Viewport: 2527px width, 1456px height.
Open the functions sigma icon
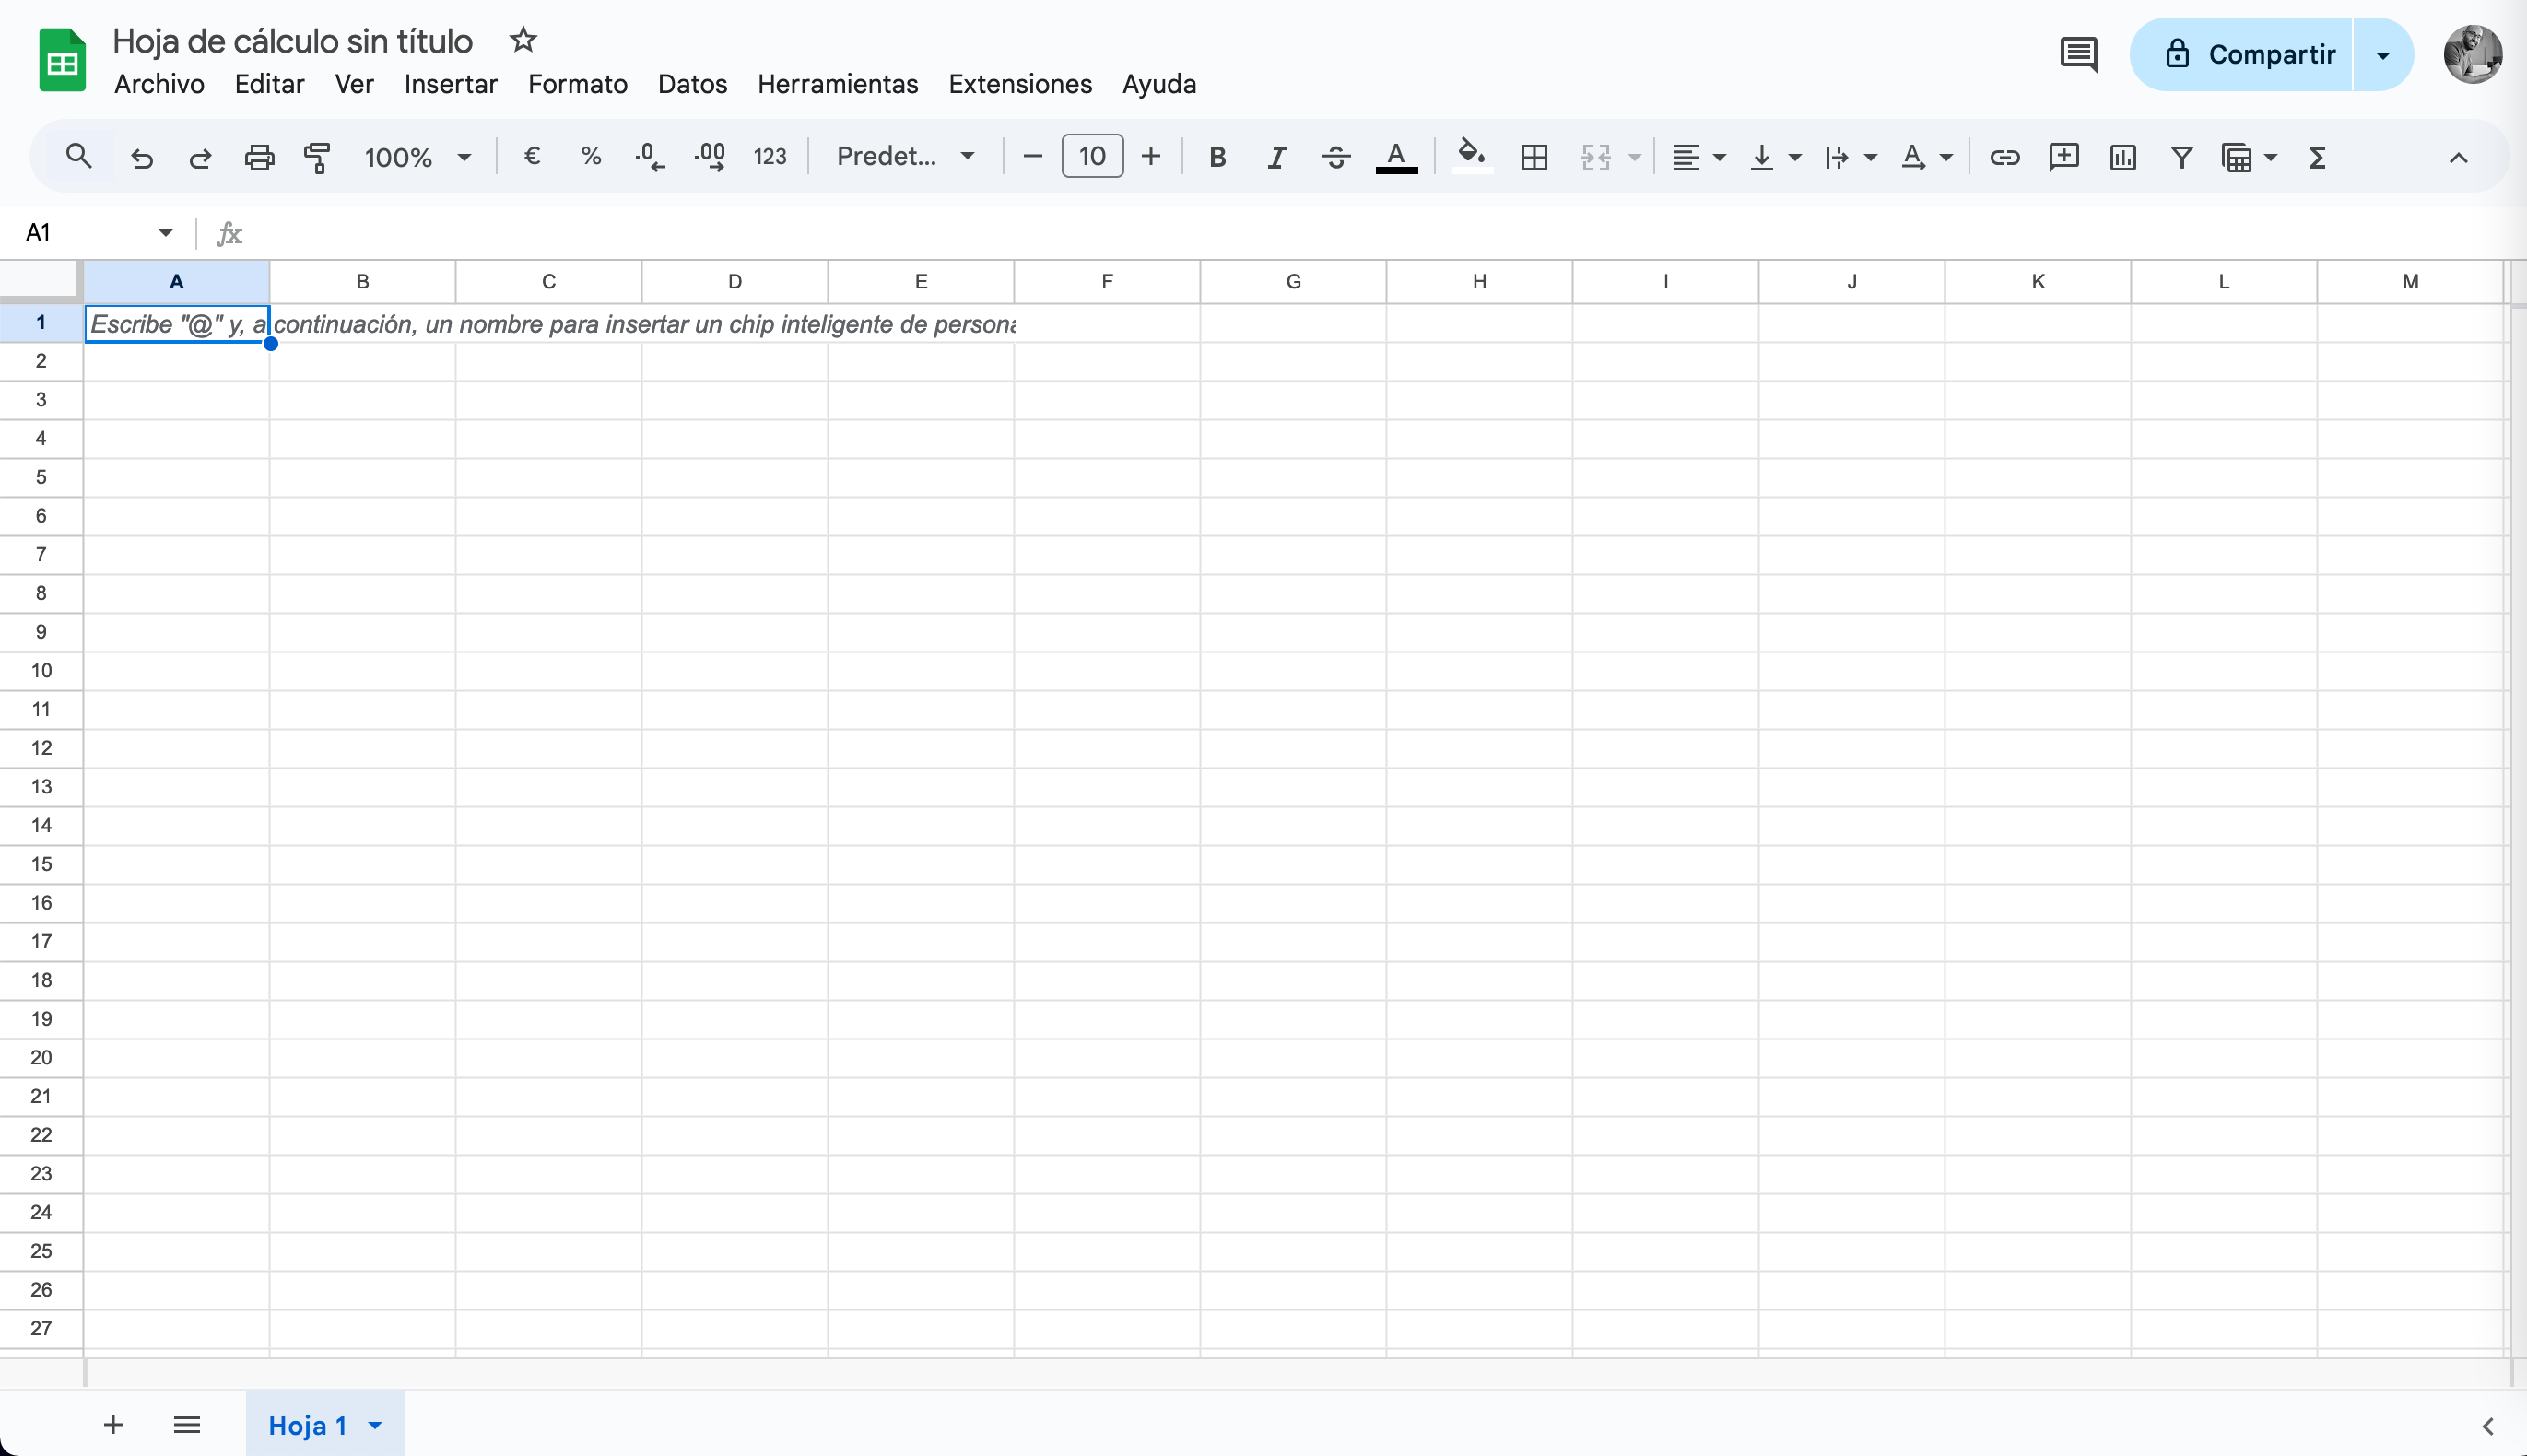pyautogui.click(x=2317, y=157)
